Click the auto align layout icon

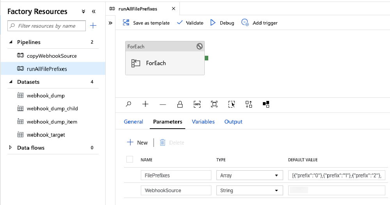tap(249, 104)
